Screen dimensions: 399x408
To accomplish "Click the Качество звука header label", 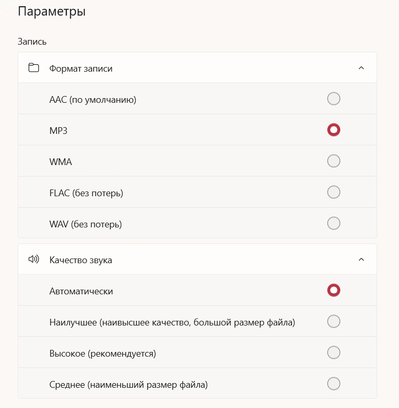I will (81, 260).
